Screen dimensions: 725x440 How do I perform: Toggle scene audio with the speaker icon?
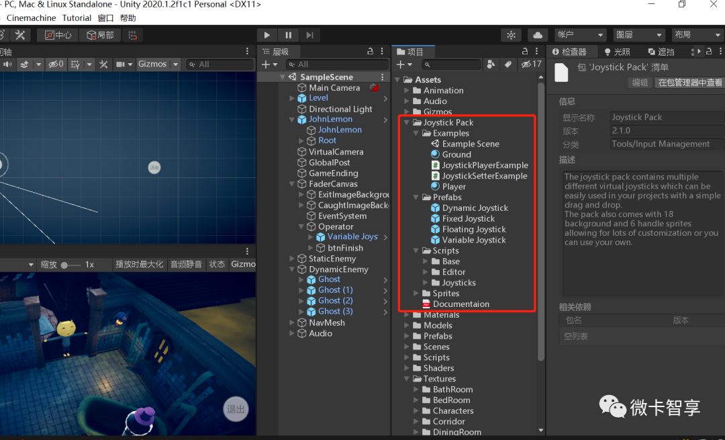7,64
